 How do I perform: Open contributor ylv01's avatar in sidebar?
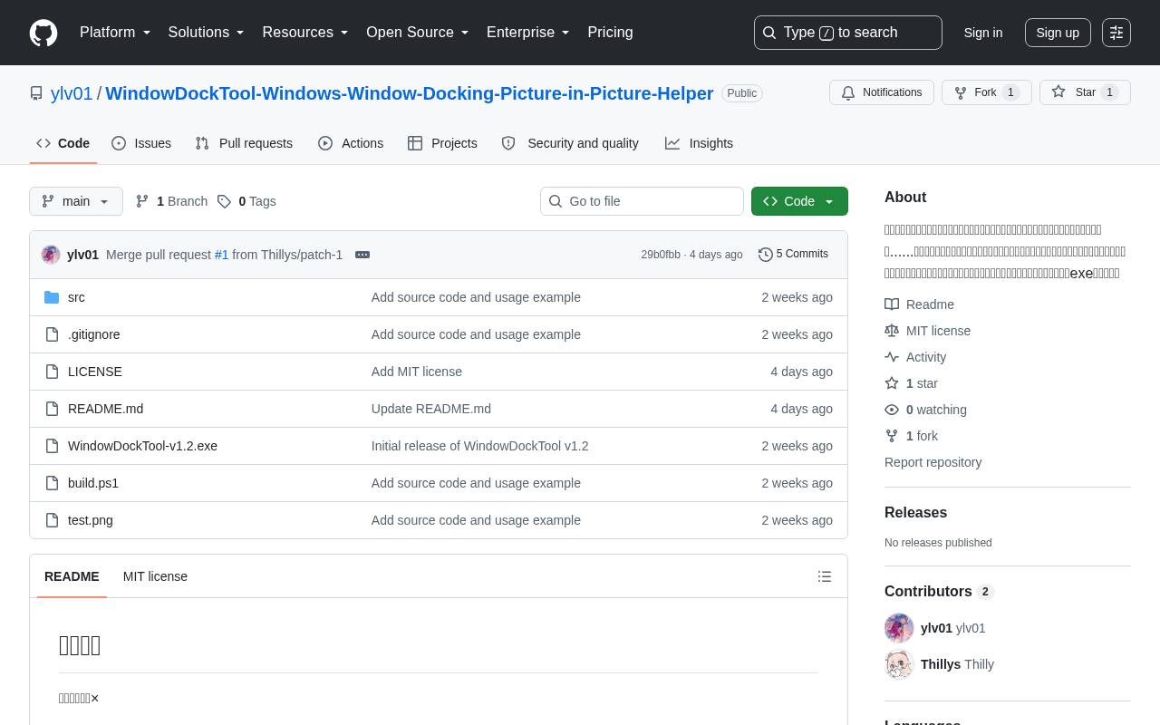[899, 628]
